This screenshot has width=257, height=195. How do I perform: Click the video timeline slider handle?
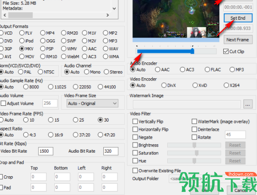pyautogui.click(x=193, y=51)
